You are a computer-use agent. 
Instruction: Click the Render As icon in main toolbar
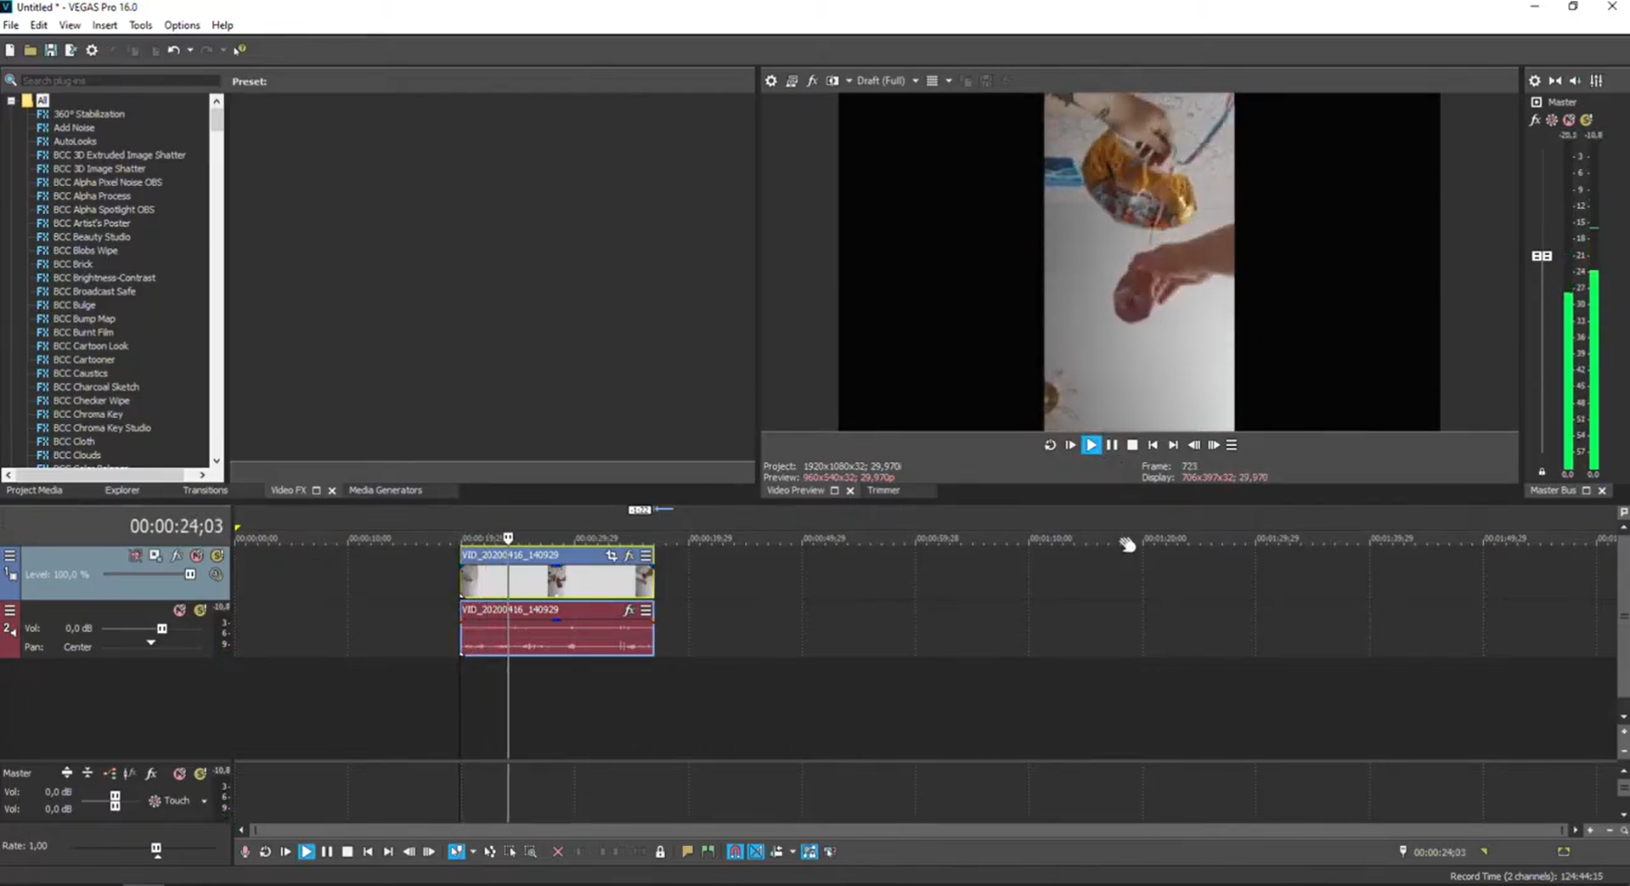71,50
